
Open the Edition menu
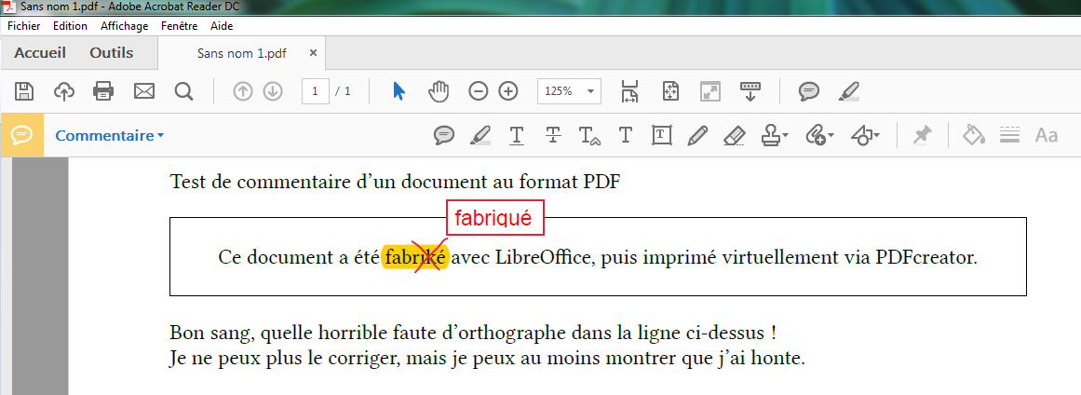pyautogui.click(x=71, y=26)
